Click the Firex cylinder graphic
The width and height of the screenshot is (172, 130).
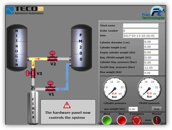[x=33, y=109]
